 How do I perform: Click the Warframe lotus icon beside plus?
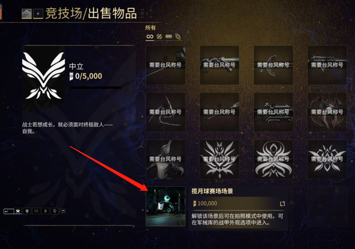tap(26, 14)
